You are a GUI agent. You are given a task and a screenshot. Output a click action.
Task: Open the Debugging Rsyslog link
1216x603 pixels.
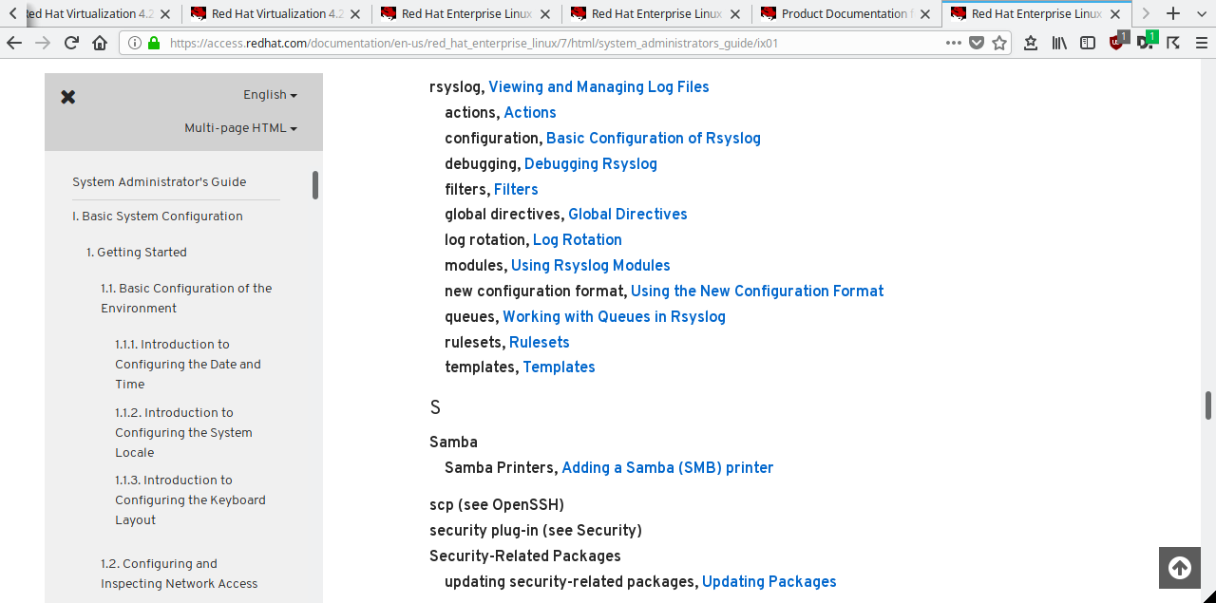(590, 163)
